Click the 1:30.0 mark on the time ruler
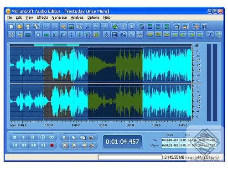Screen dimensions: 228x171 (156, 125)
